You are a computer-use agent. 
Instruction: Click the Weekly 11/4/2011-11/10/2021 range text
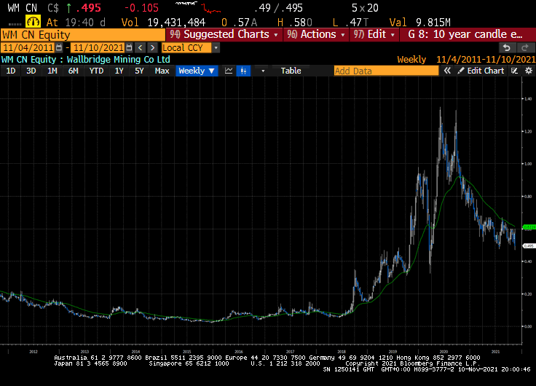point(466,60)
